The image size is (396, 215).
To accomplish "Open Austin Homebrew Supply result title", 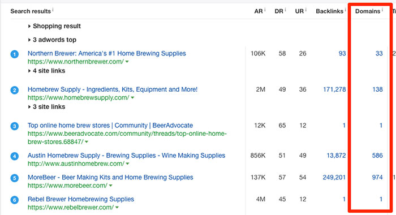I will pos(126,156).
